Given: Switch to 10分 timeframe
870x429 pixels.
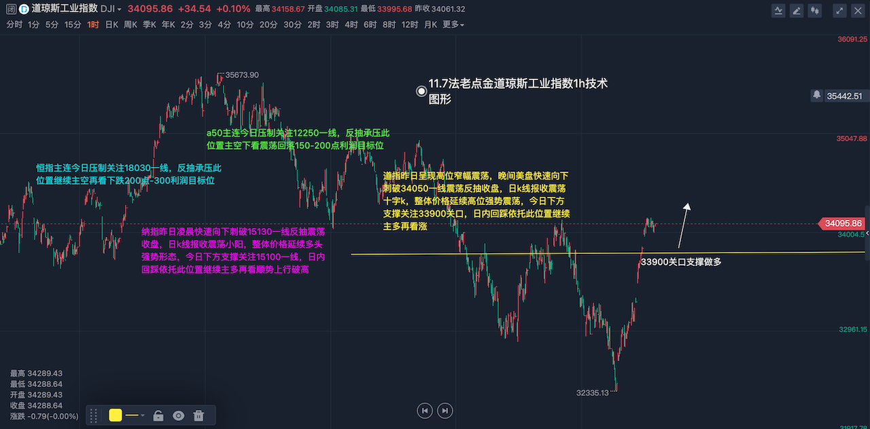Looking at the screenshot, I should pyautogui.click(x=245, y=24).
